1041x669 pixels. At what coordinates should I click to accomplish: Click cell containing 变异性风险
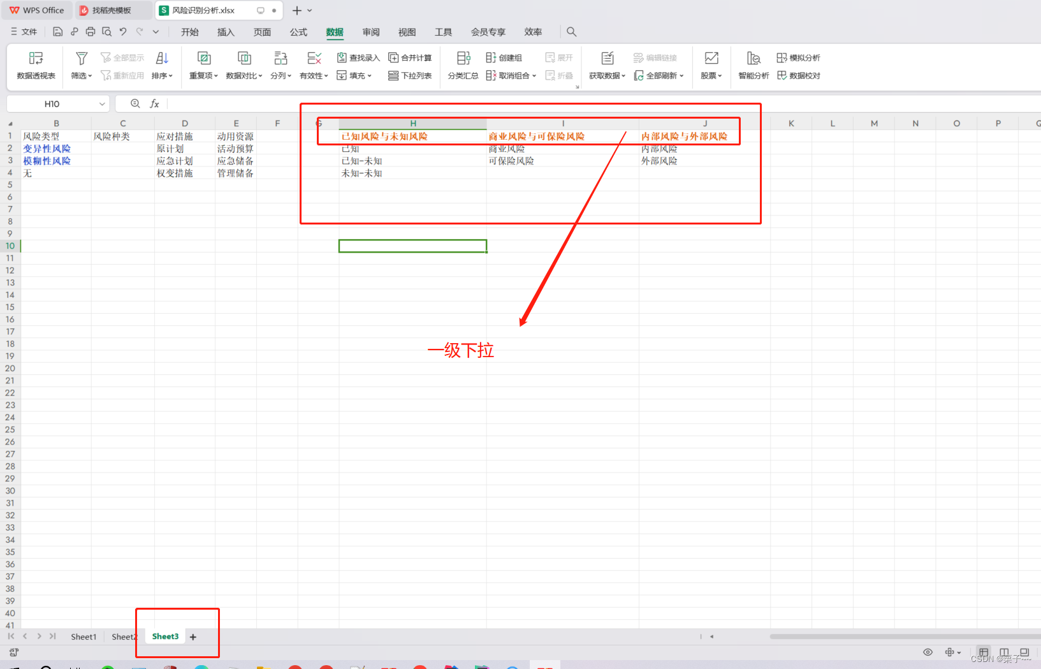pos(56,149)
